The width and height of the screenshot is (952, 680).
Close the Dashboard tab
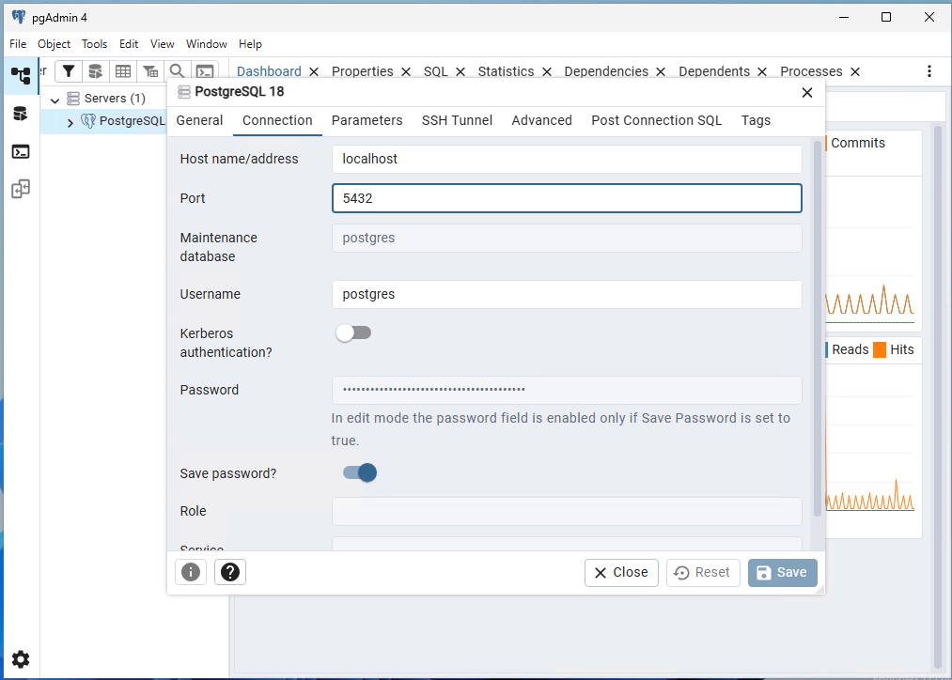point(314,72)
